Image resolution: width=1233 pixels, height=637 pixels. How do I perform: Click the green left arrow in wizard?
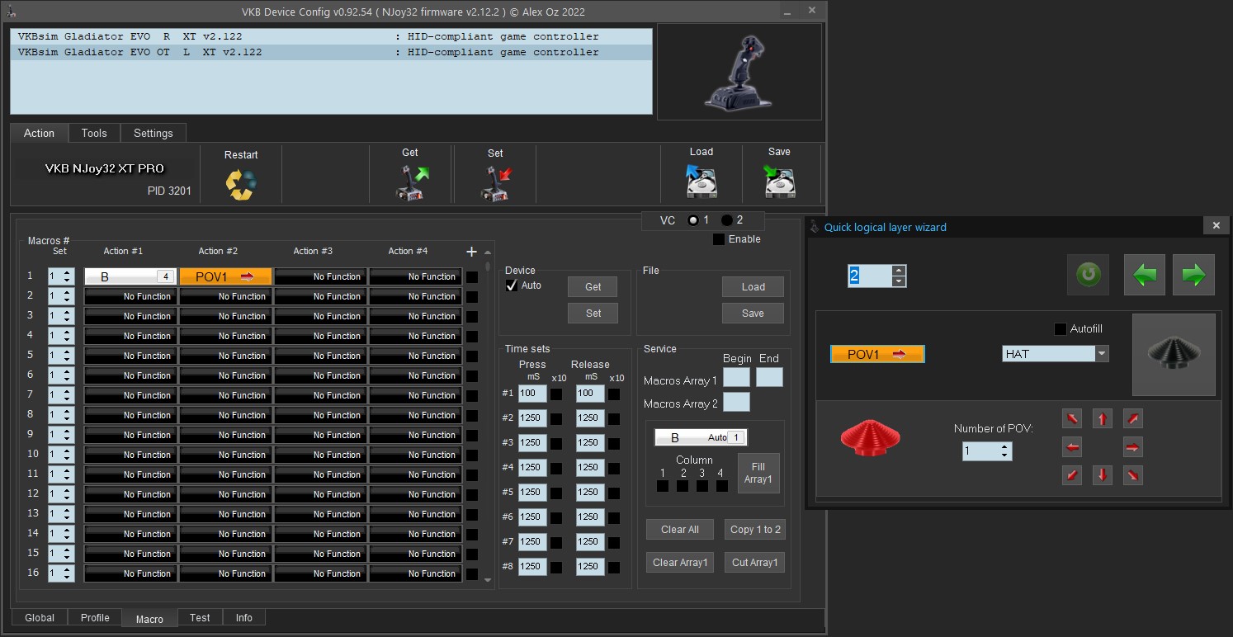1145,275
